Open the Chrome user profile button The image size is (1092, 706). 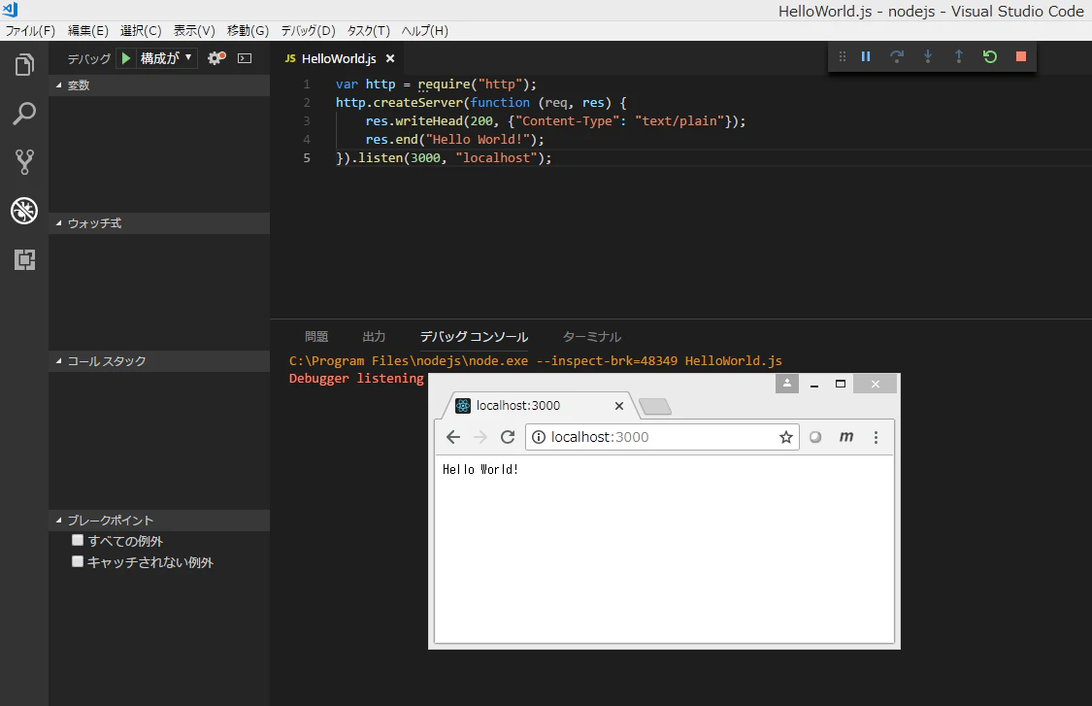click(787, 384)
